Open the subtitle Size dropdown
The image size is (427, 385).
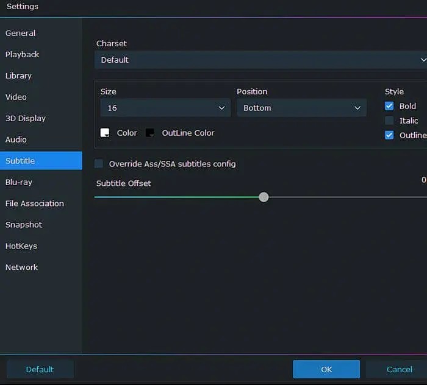tap(165, 108)
